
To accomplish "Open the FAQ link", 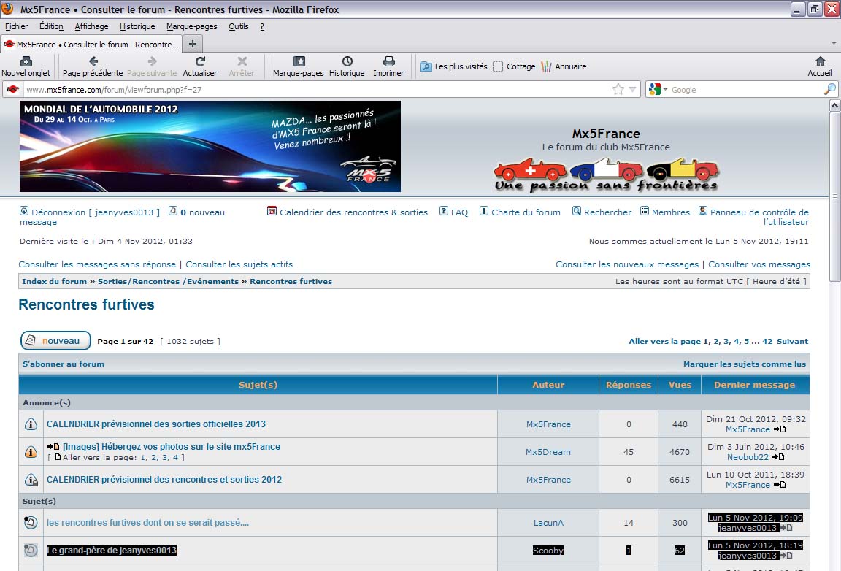I will click(x=459, y=212).
